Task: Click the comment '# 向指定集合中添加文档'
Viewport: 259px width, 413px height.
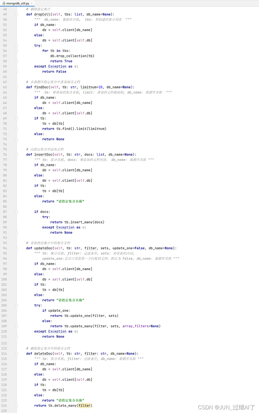Action: click(45, 149)
